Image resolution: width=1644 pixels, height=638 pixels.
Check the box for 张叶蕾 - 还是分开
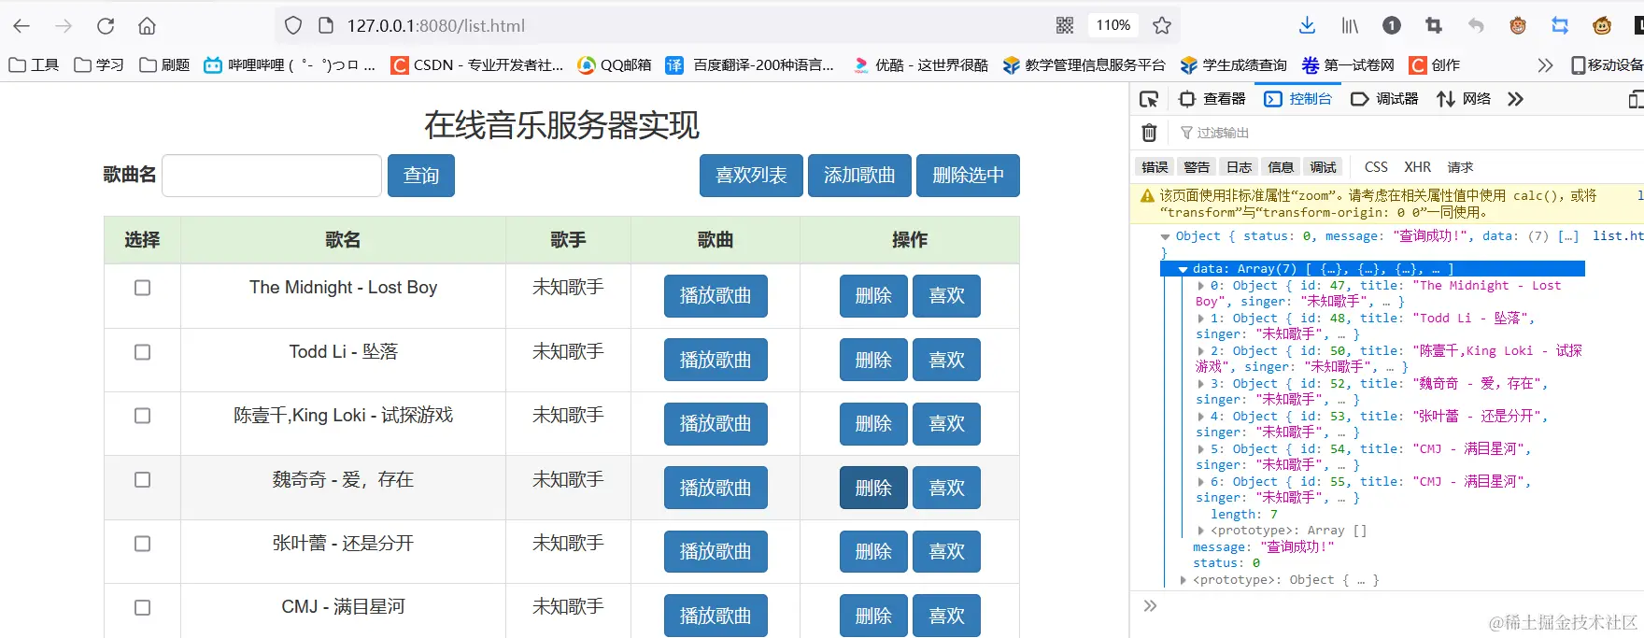pyautogui.click(x=142, y=544)
